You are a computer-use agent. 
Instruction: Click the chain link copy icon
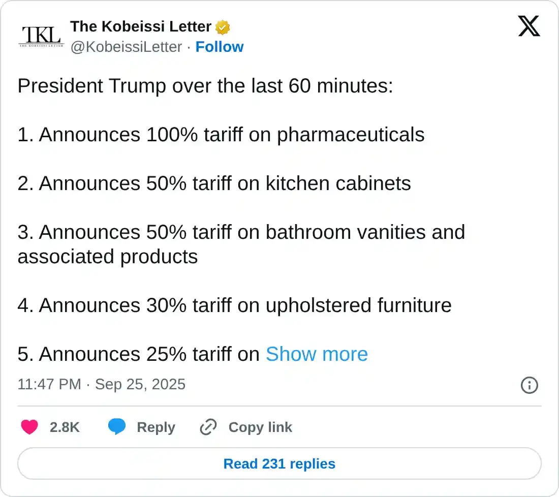[208, 427]
